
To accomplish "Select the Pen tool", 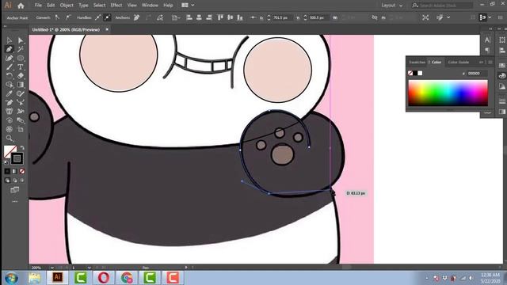I will [9, 49].
